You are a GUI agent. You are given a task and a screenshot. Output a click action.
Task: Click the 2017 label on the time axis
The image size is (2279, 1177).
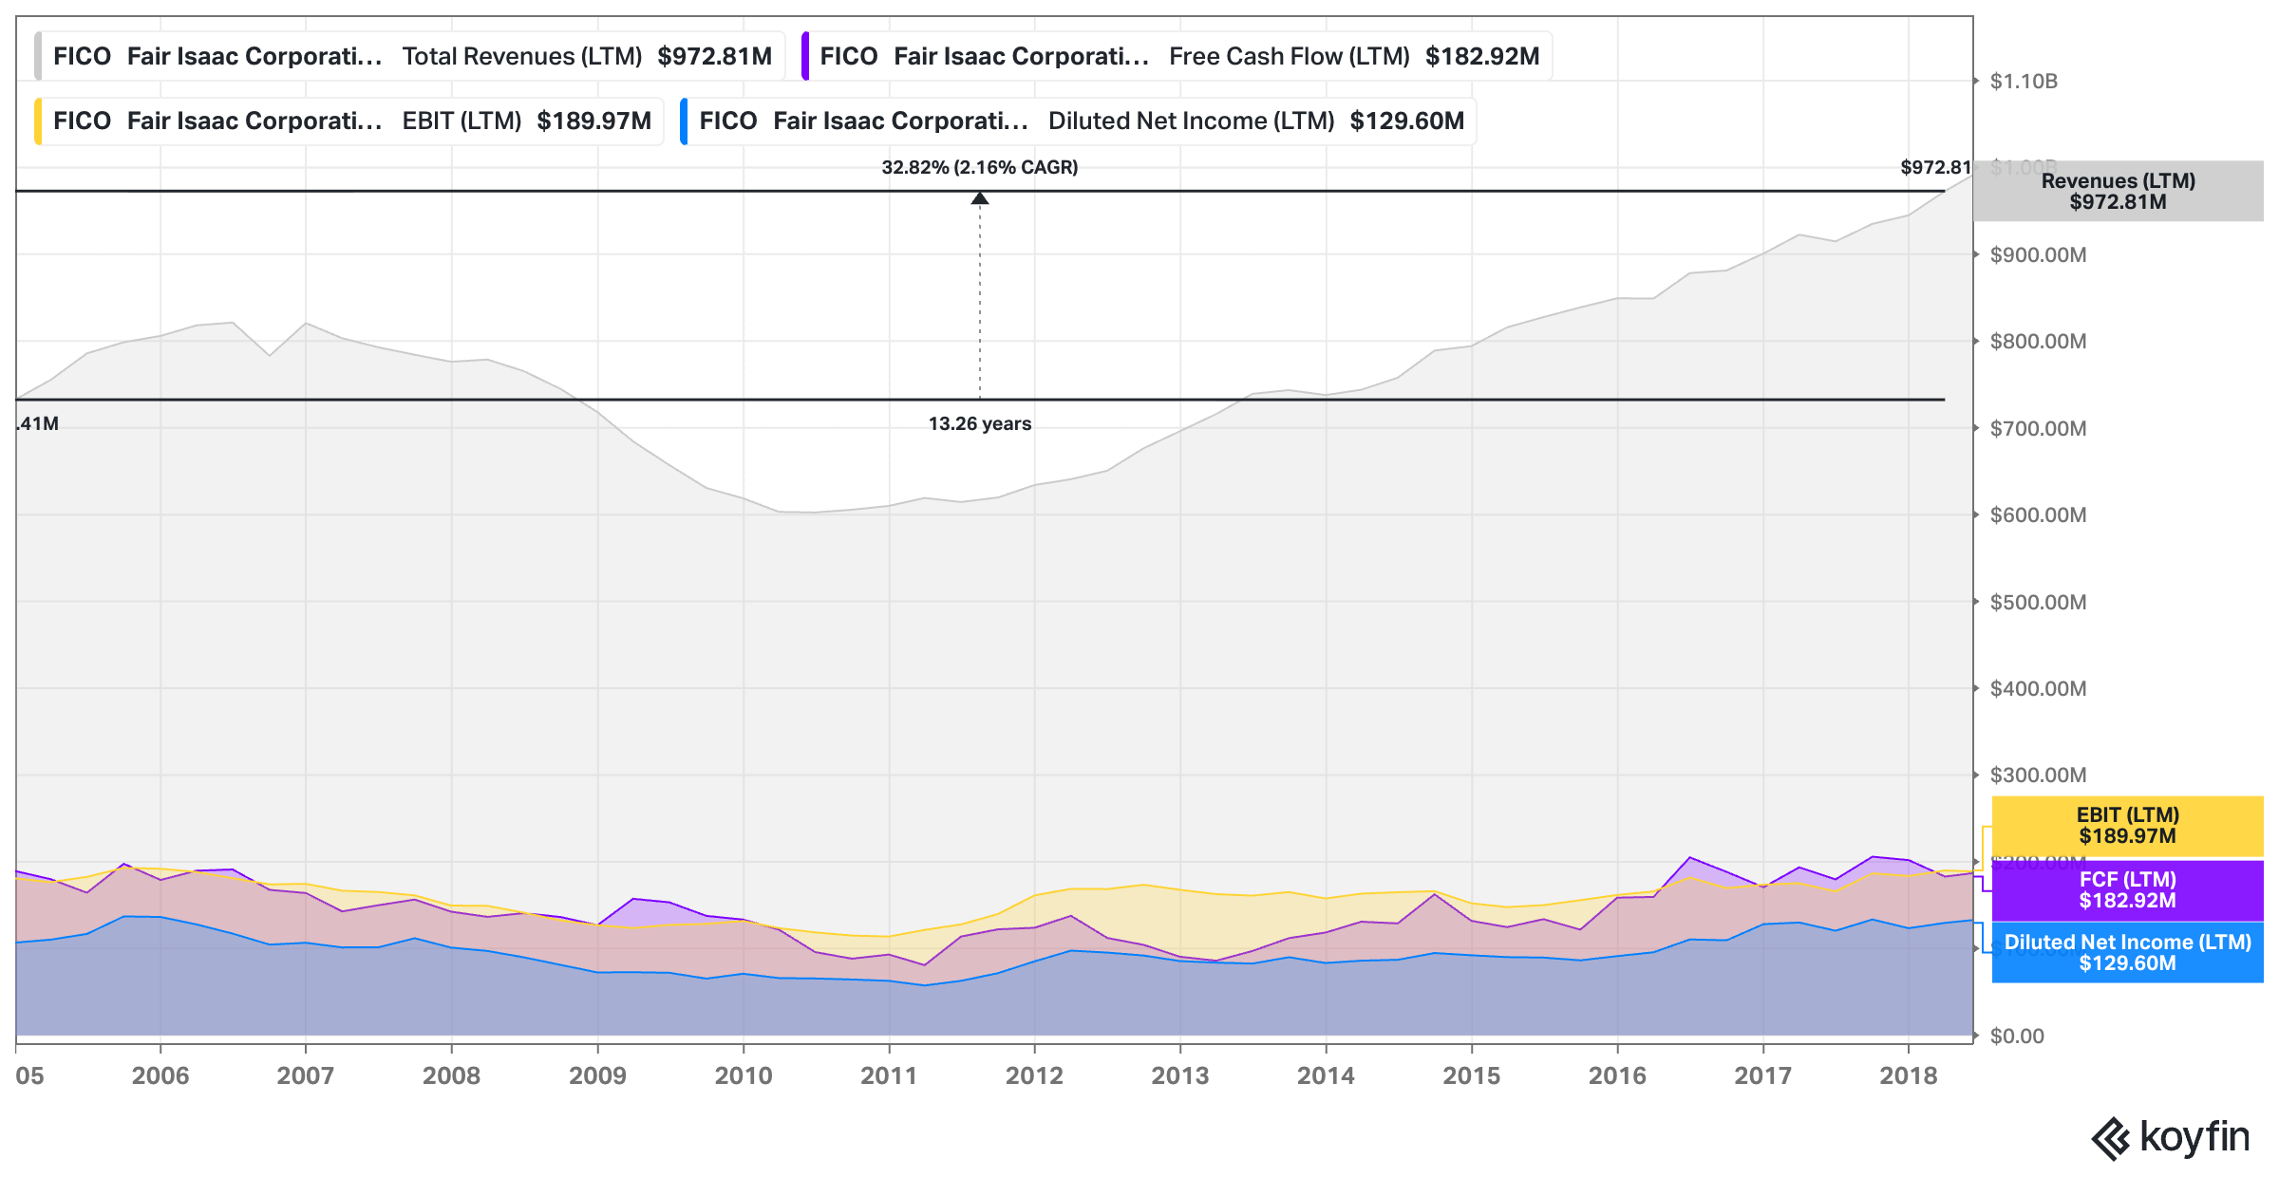click(x=1763, y=1075)
